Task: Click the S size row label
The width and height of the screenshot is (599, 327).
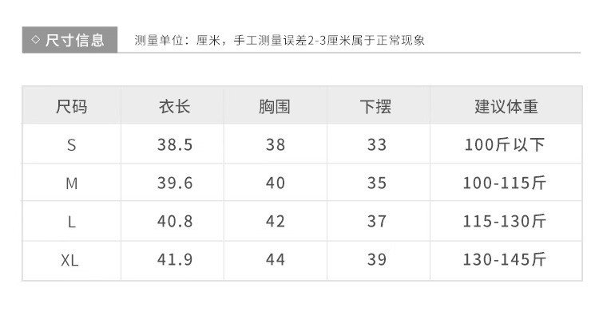Action: coord(71,145)
